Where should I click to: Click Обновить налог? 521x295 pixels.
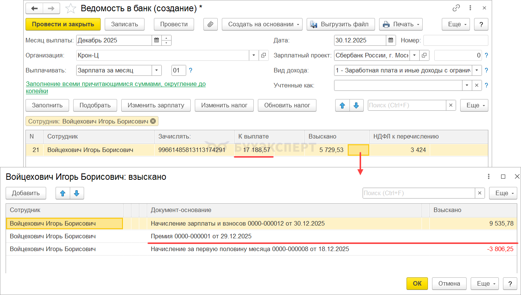tap(287, 105)
